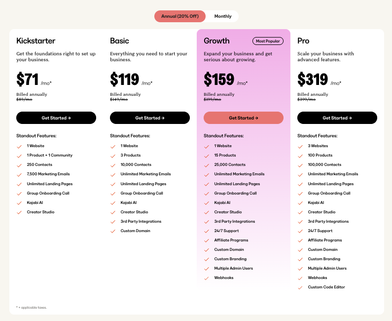Click the Most Popular badge on Growth

click(x=268, y=41)
